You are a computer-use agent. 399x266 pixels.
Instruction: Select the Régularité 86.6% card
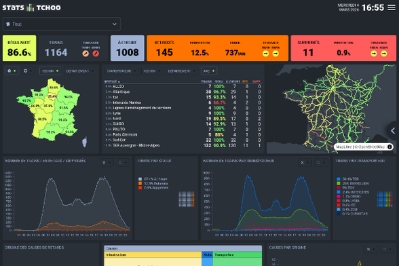pyautogui.click(x=19, y=48)
